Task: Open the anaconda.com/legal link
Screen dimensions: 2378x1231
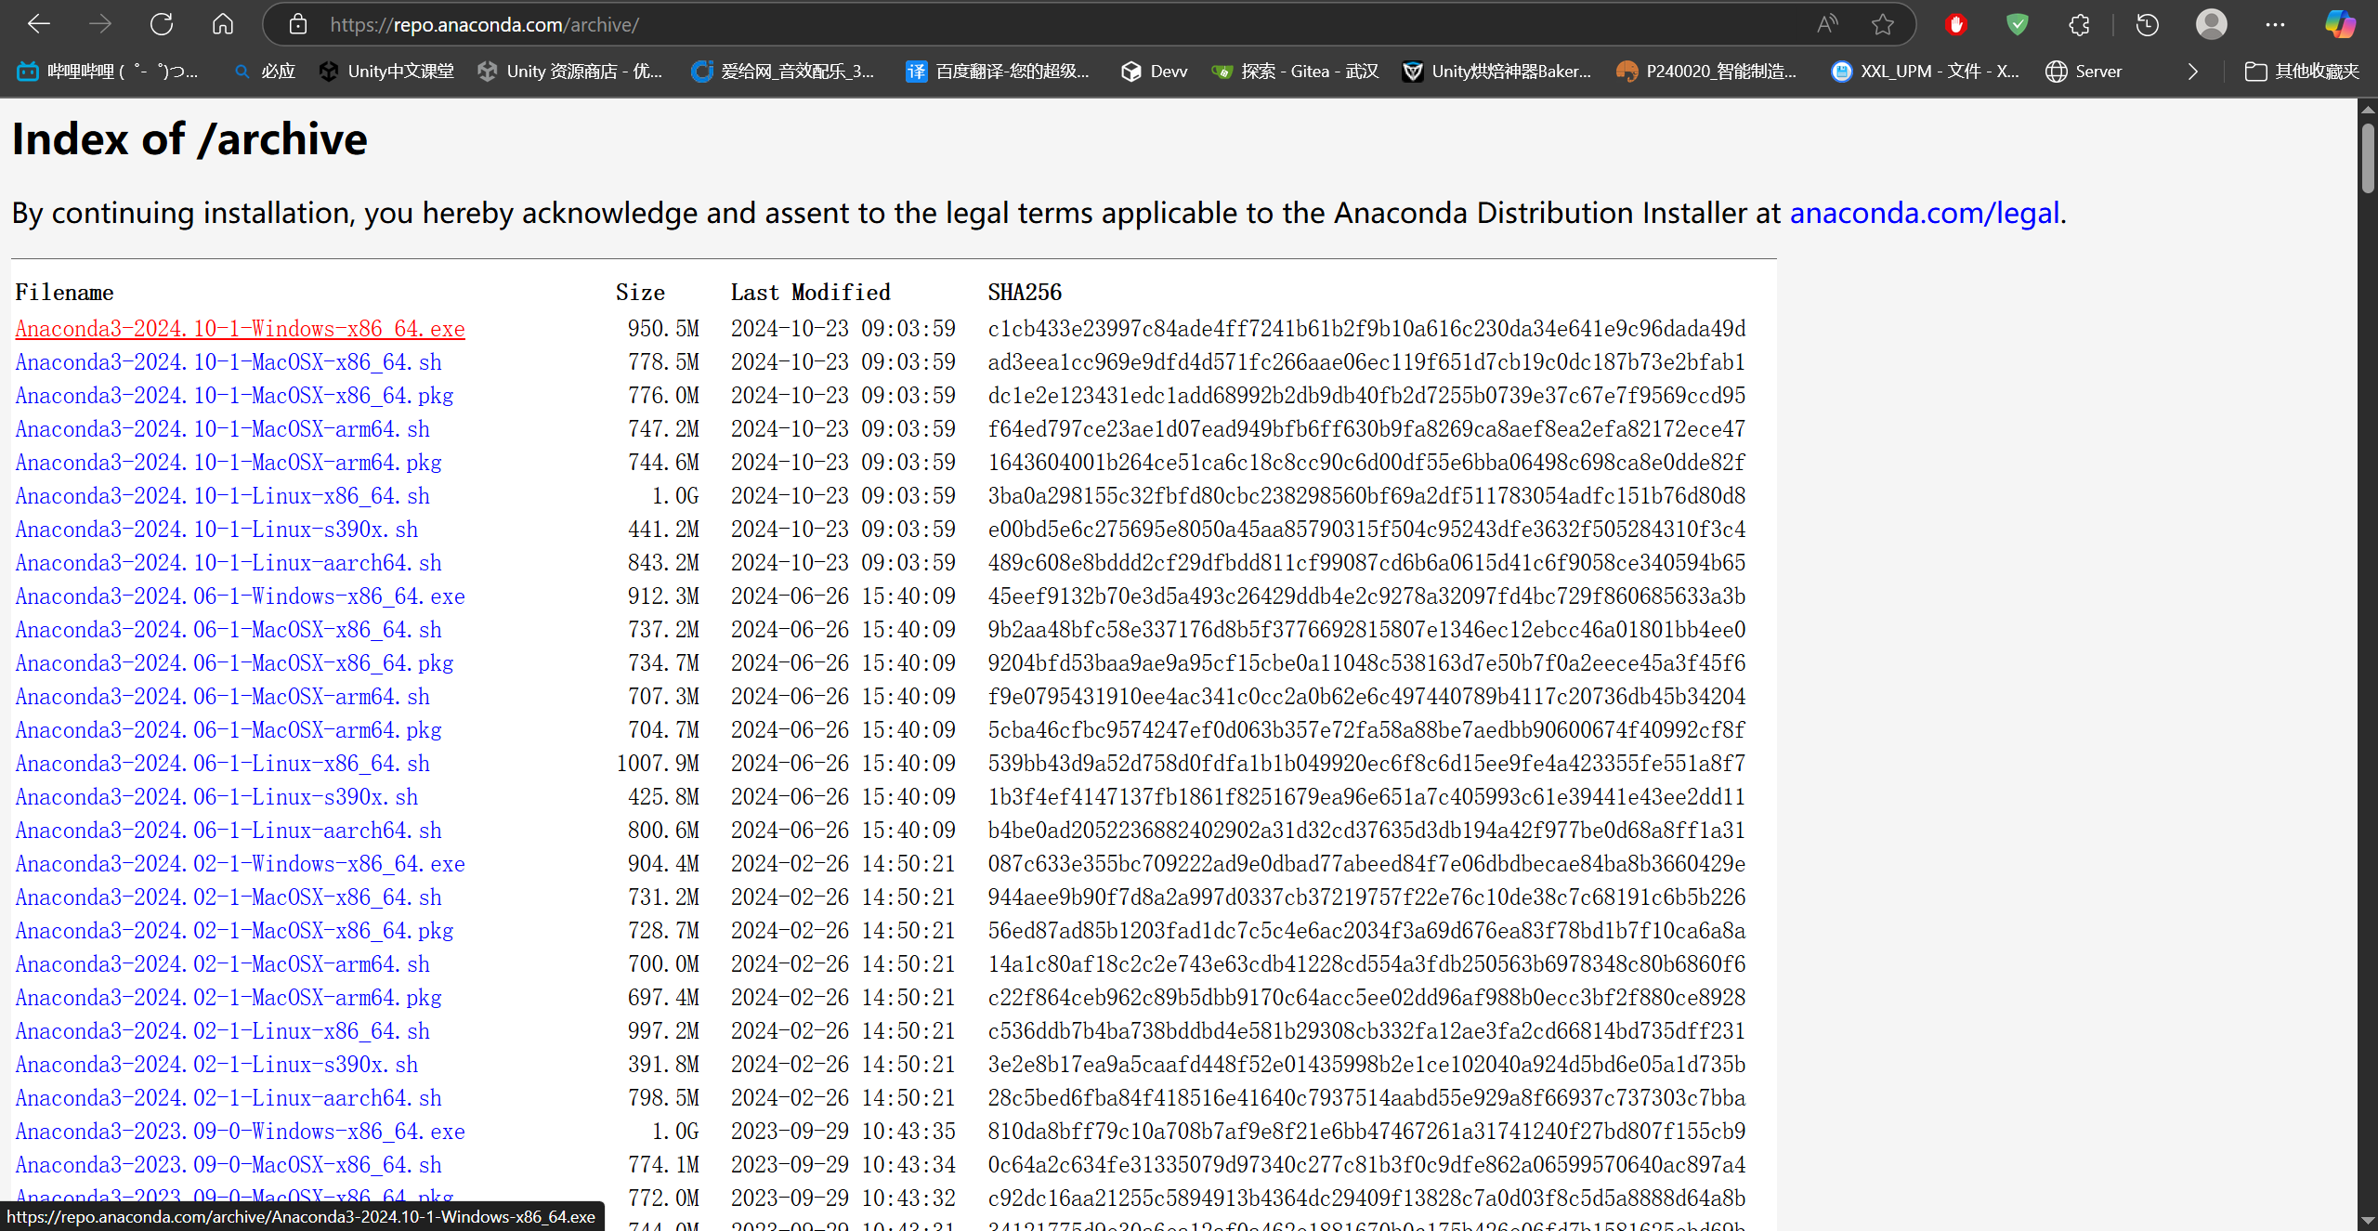Action: pos(1924,214)
